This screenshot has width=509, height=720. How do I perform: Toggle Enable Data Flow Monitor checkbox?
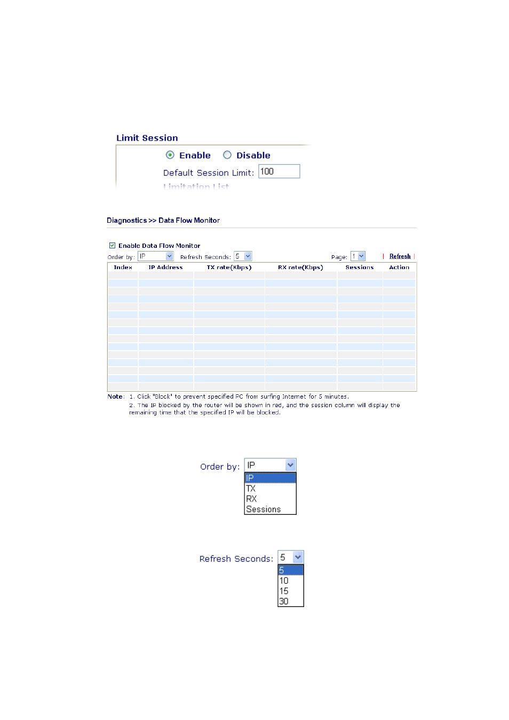(x=112, y=246)
